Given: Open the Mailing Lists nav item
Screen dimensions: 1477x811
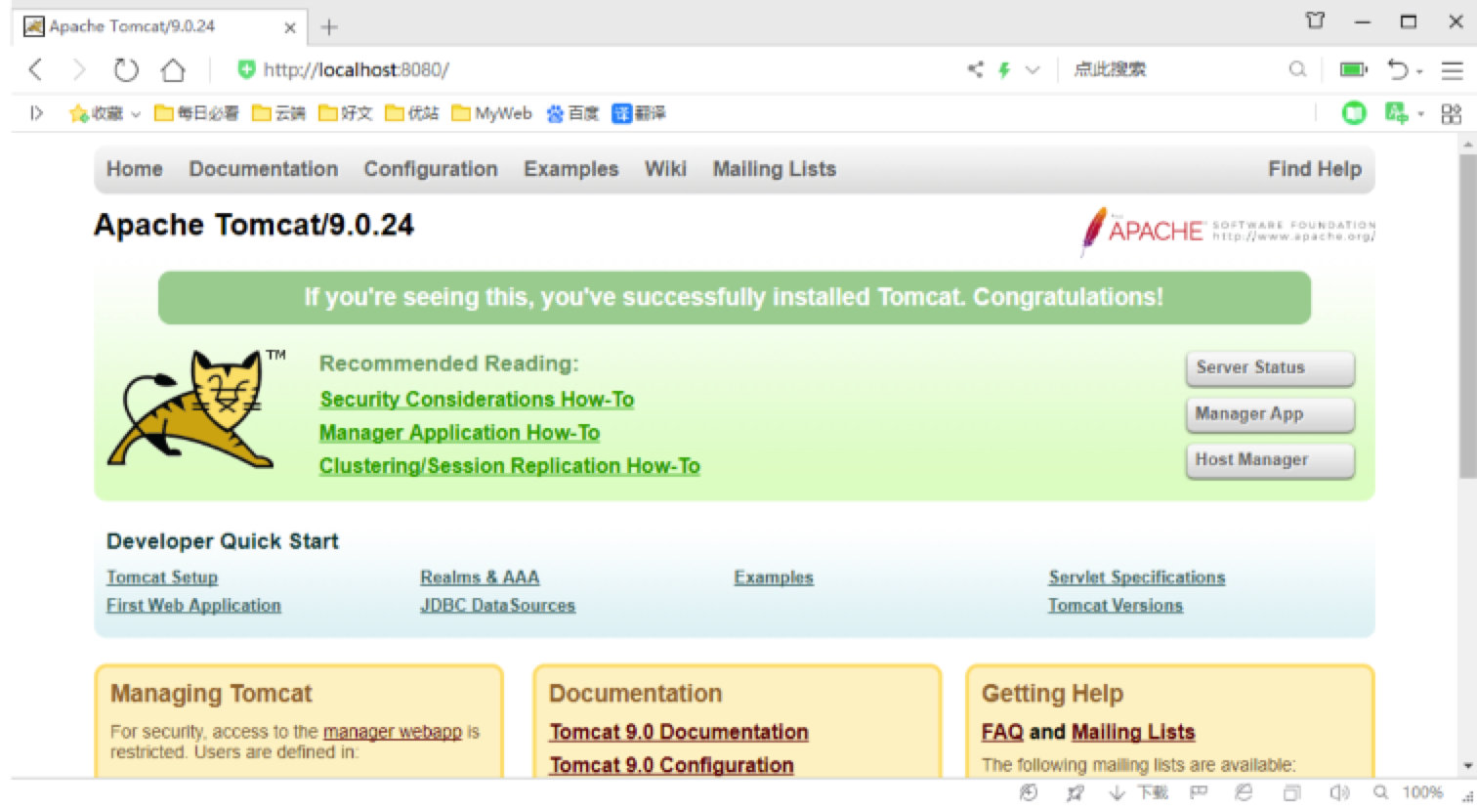Looking at the screenshot, I should click(775, 169).
